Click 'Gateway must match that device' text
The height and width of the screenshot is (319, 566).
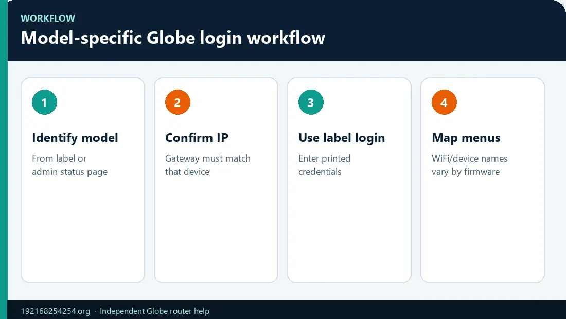tap(207, 165)
